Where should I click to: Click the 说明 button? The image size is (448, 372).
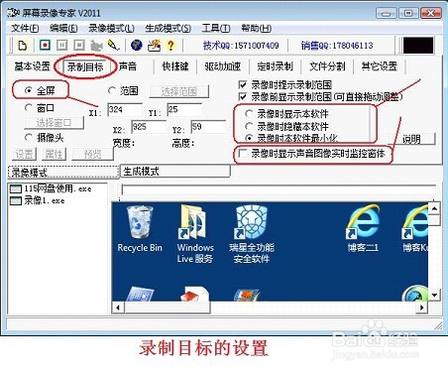pos(411,139)
